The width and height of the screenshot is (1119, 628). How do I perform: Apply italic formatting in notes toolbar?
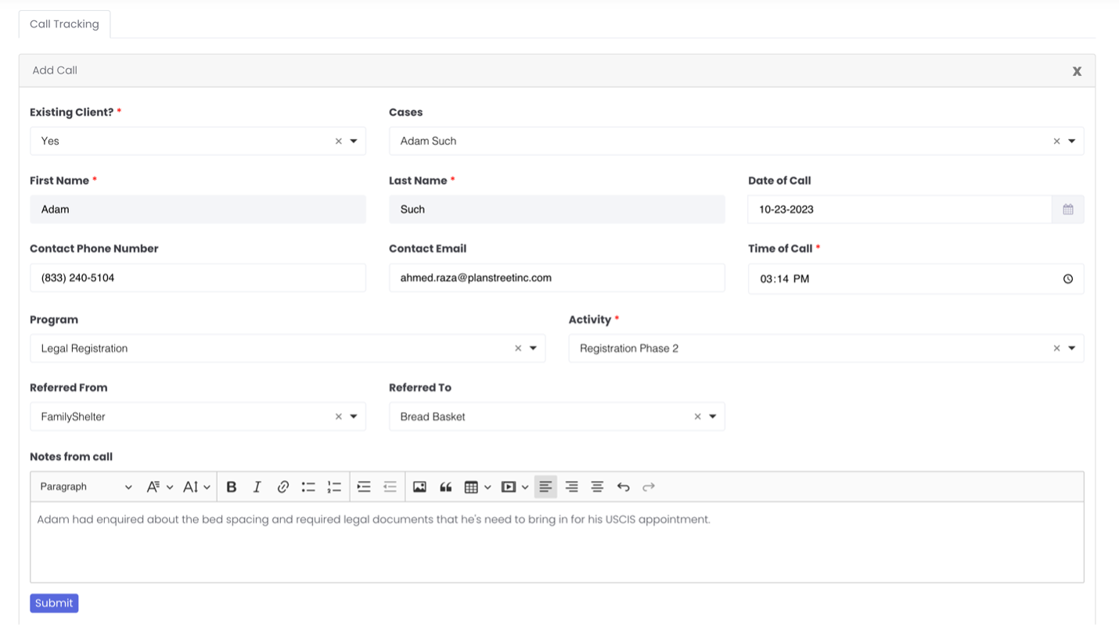[257, 486]
